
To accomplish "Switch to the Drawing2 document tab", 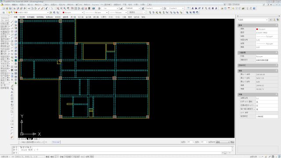I will [56, 142].
